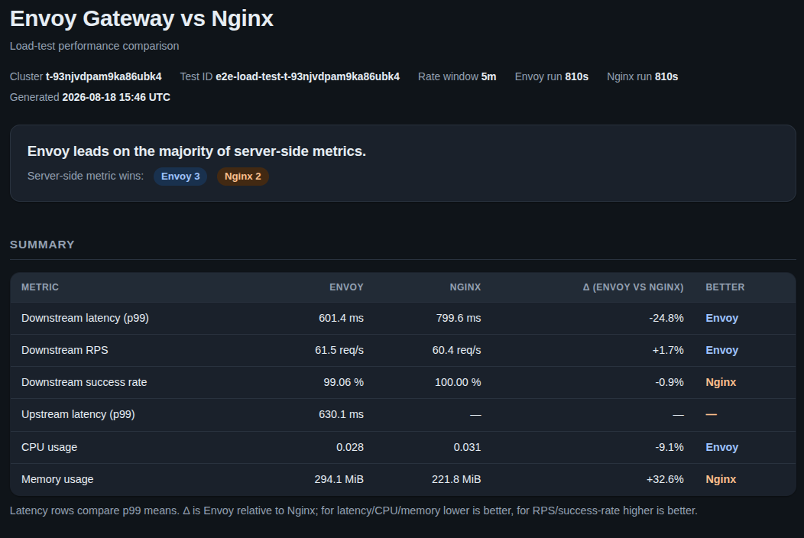Click Envoy value 601.4 ms
This screenshot has width=804, height=538.
[342, 318]
